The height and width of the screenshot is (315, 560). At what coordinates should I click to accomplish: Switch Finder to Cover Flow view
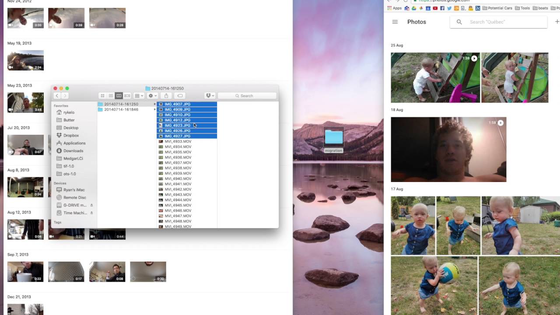click(x=127, y=96)
